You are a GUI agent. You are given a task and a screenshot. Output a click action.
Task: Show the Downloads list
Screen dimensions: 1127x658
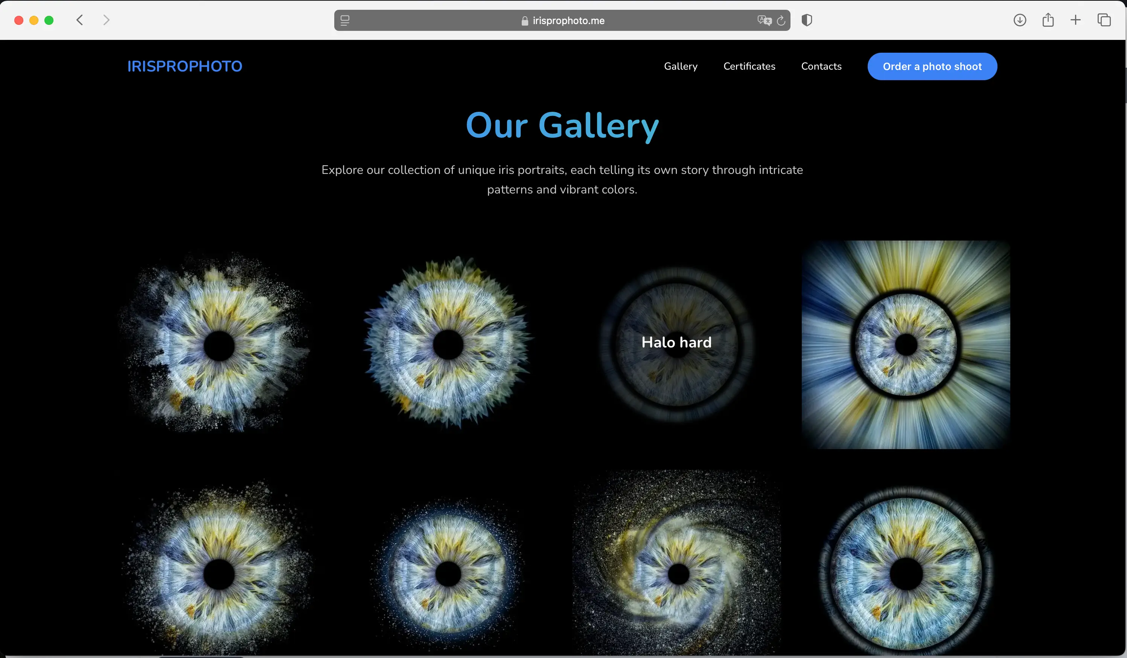[x=1020, y=20]
